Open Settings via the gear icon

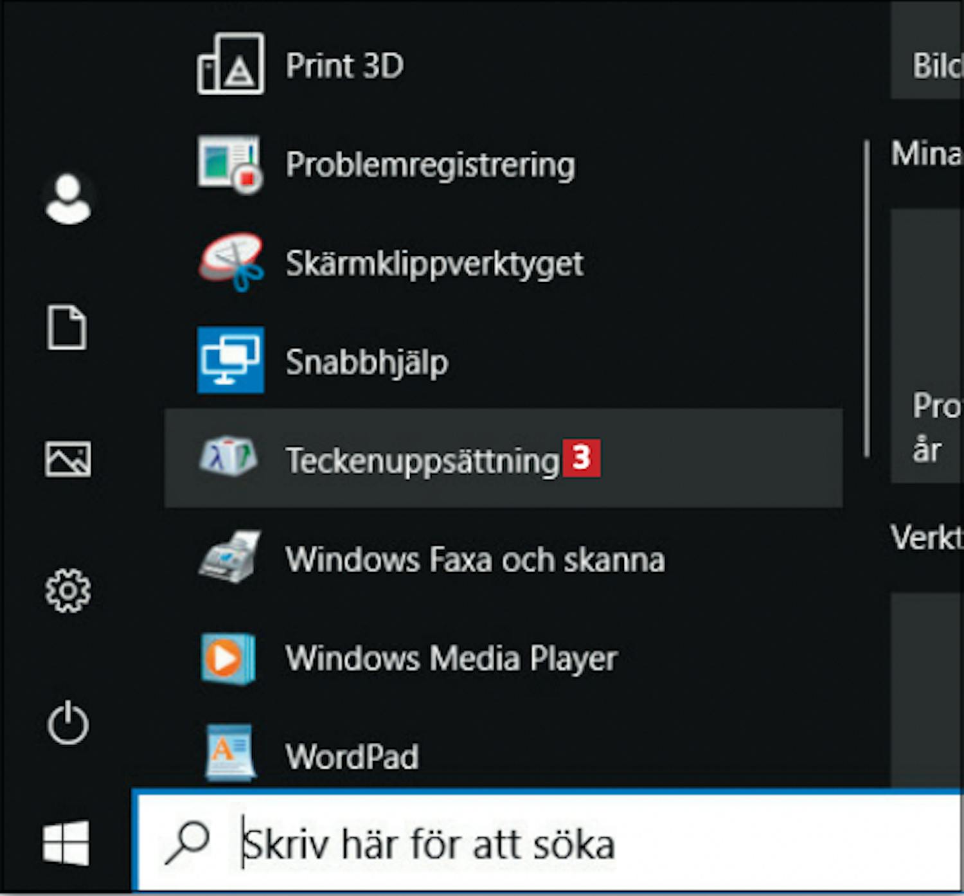pos(67,590)
